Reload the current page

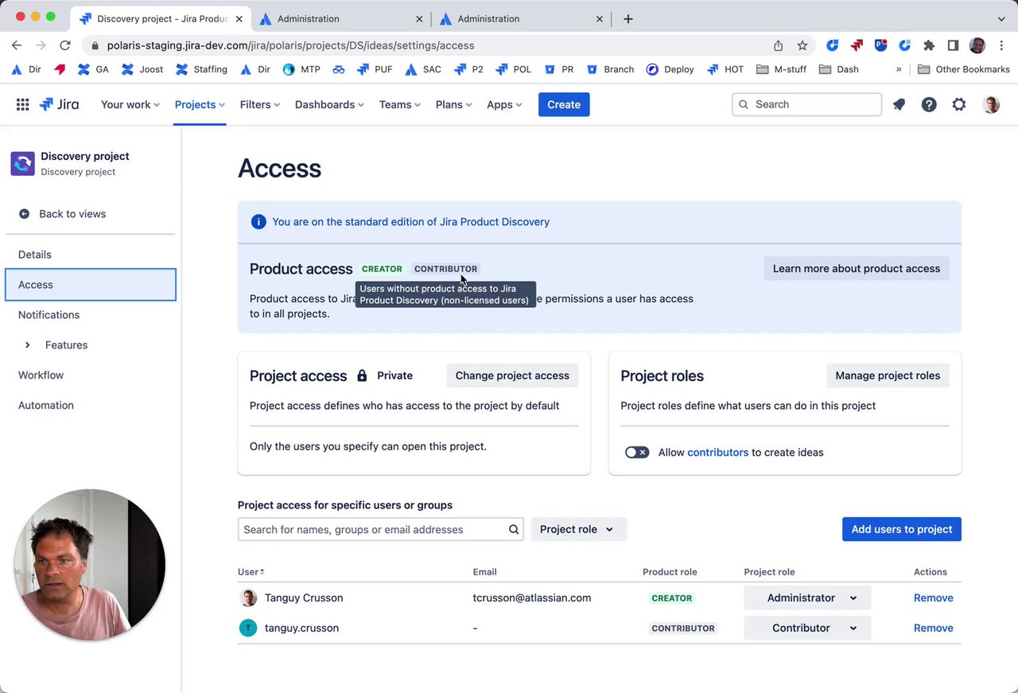click(x=65, y=45)
